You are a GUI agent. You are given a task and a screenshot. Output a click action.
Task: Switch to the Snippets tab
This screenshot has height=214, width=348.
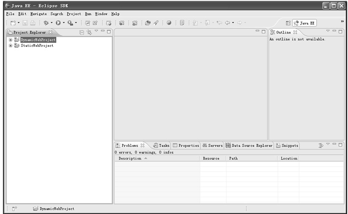tap(287, 146)
